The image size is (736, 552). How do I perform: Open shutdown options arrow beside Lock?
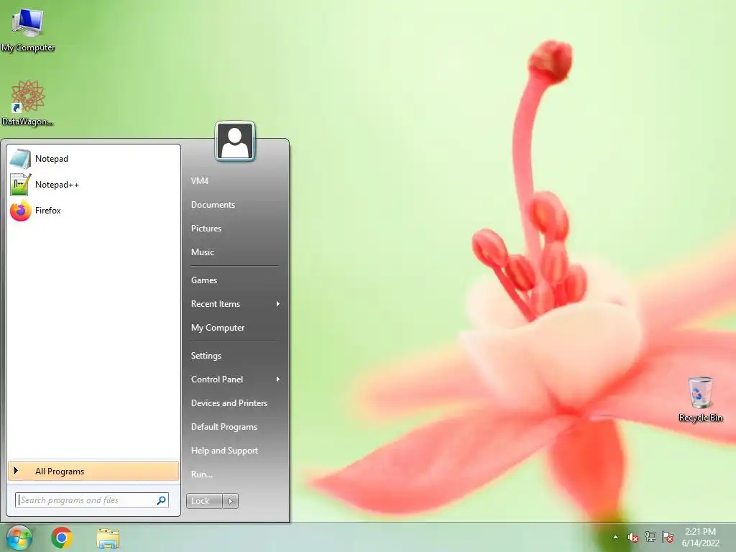231,501
